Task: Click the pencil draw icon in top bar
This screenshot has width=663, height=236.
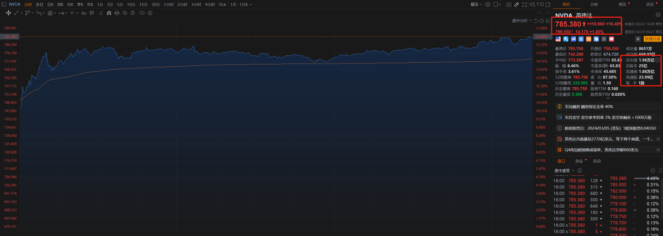Action: pyautogui.click(x=517, y=4)
